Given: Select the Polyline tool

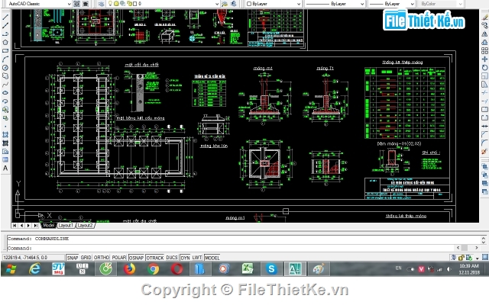Looking at the screenshot, I should click(5, 34).
